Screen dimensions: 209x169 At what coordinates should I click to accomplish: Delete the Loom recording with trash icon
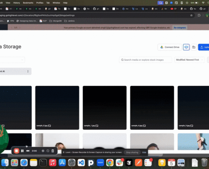pyautogui.click(x=53, y=151)
